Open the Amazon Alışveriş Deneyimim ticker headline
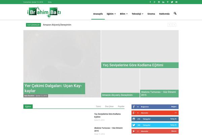This screenshot has height=135, width=202. (57, 25)
